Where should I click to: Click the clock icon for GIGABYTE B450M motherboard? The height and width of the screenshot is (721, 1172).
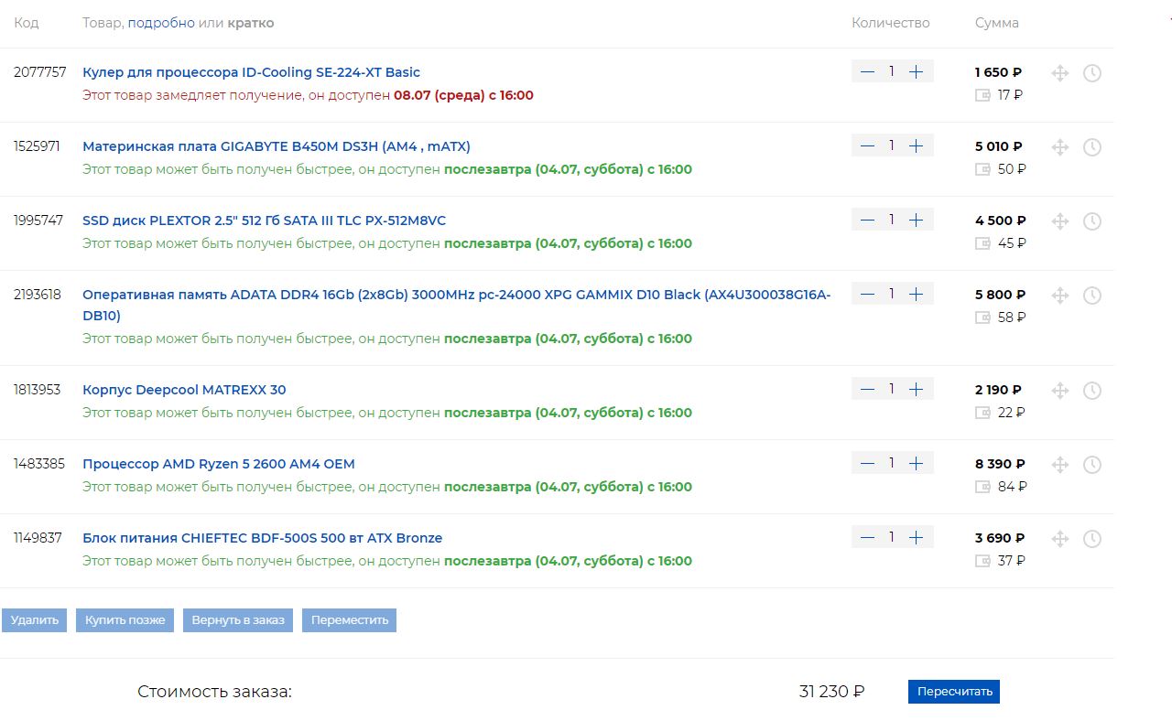point(1091,147)
